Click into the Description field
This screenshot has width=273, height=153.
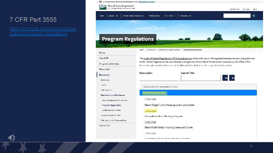159,78
